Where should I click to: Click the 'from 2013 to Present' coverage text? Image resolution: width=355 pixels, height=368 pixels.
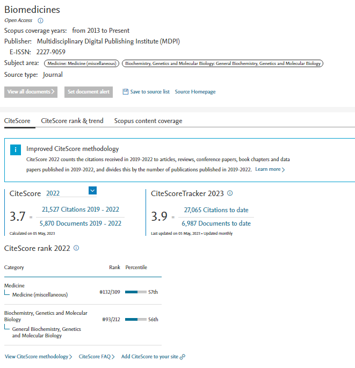click(x=100, y=31)
